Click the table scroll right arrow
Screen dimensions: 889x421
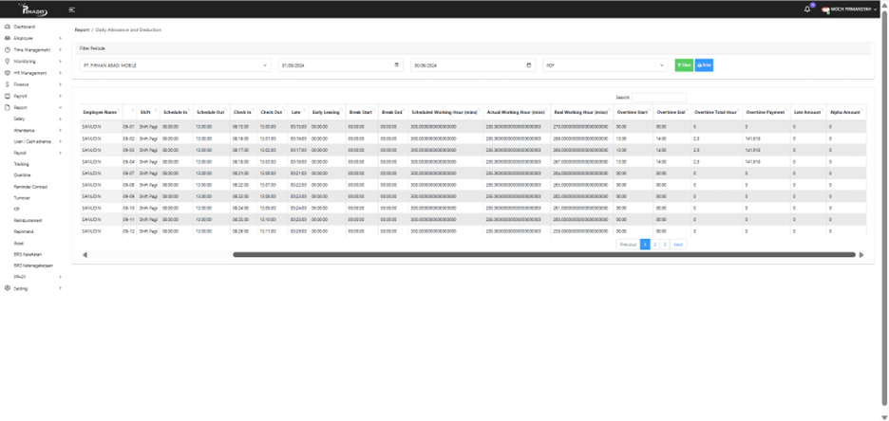coord(861,255)
